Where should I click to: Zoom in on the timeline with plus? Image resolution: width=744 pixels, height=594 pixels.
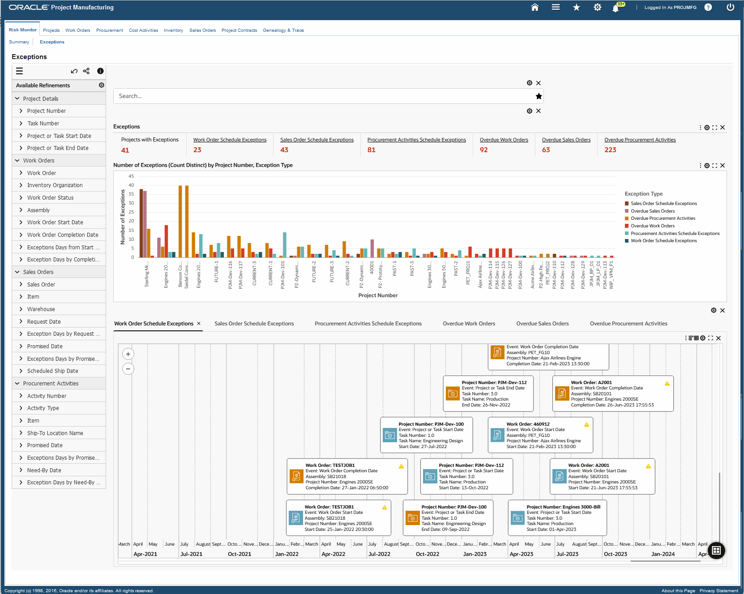click(x=128, y=354)
